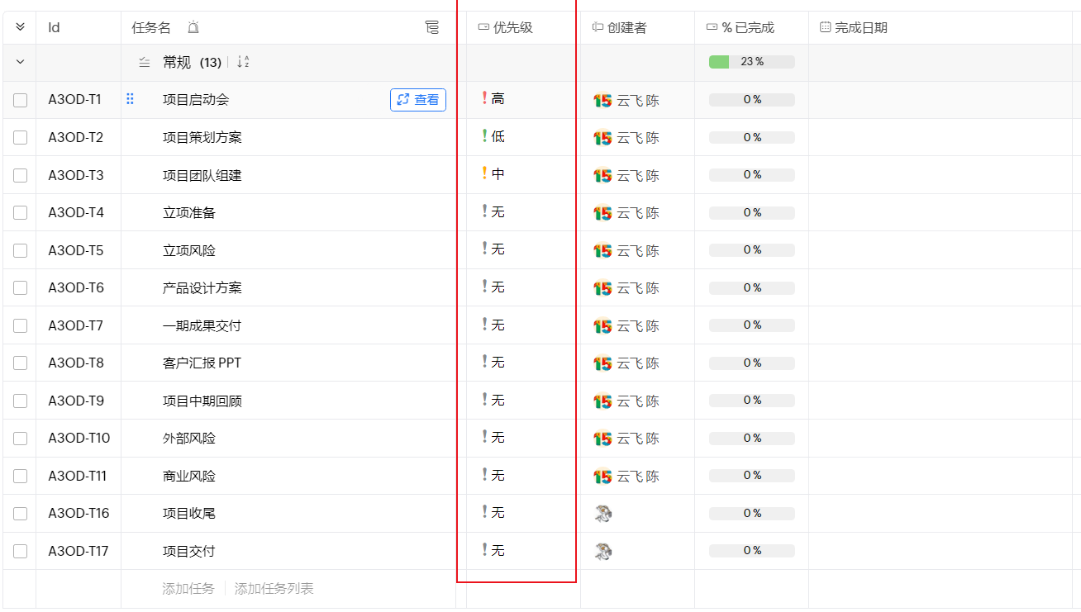Click creator avatar in the 项目策划方案 row
Screen dimensions: 1081x612
pos(602,138)
